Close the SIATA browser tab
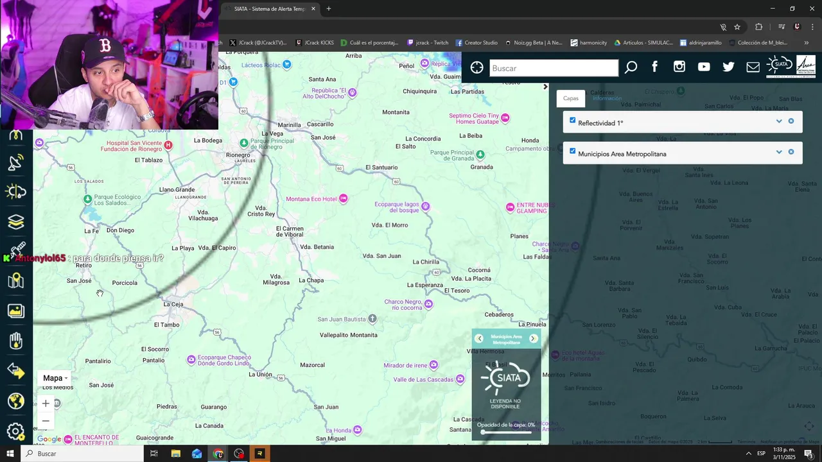 tap(313, 9)
